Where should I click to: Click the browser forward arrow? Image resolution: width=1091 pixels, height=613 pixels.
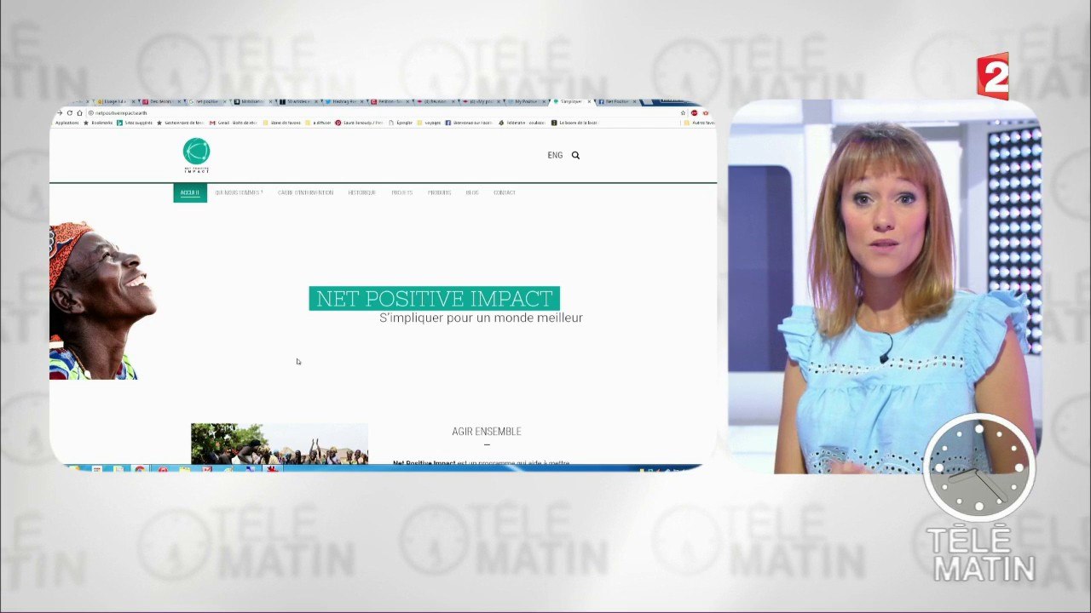click(x=61, y=112)
